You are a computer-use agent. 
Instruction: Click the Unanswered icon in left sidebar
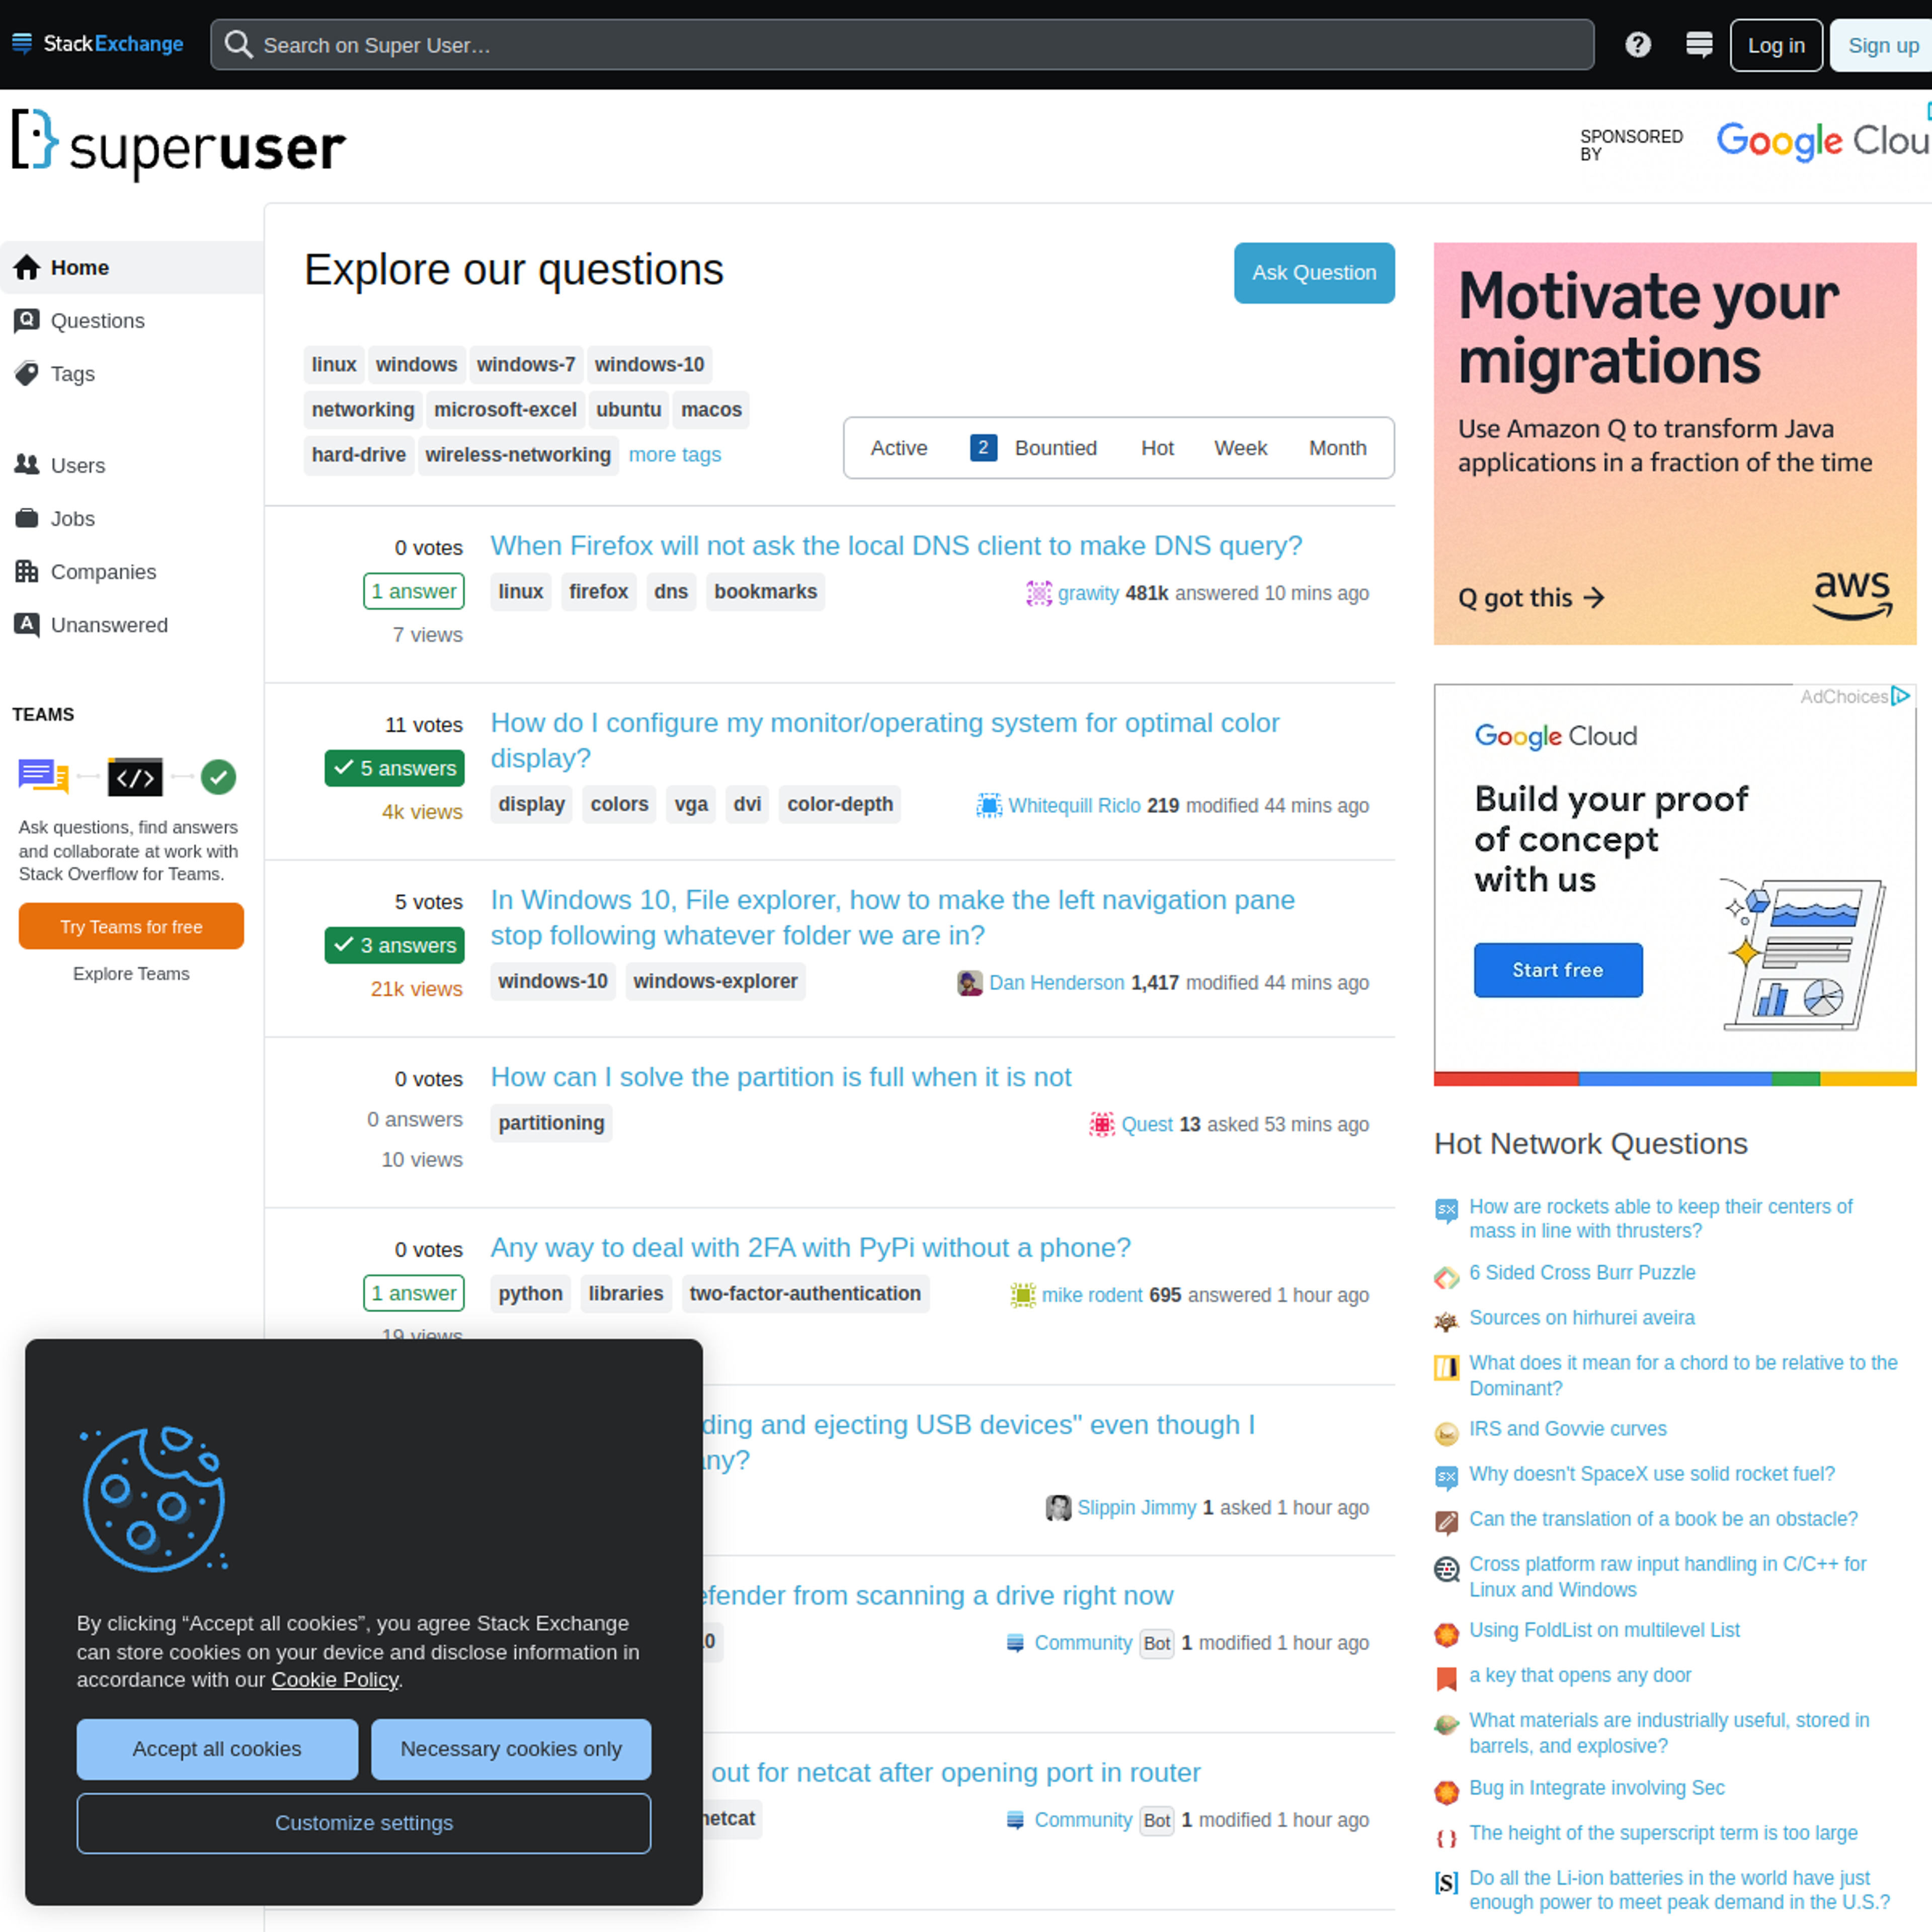point(28,624)
